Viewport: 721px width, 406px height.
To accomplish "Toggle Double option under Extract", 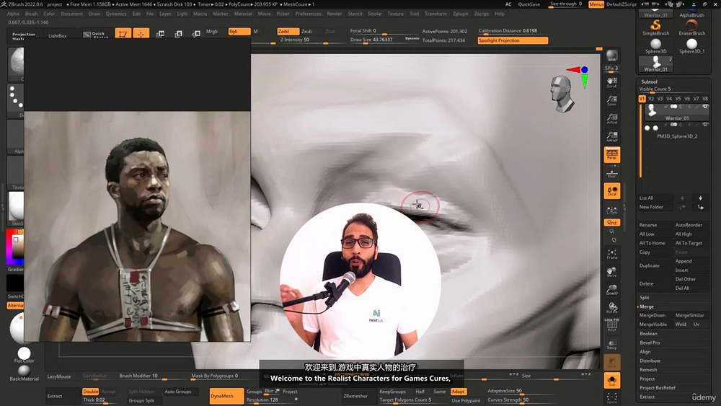I will (91, 392).
